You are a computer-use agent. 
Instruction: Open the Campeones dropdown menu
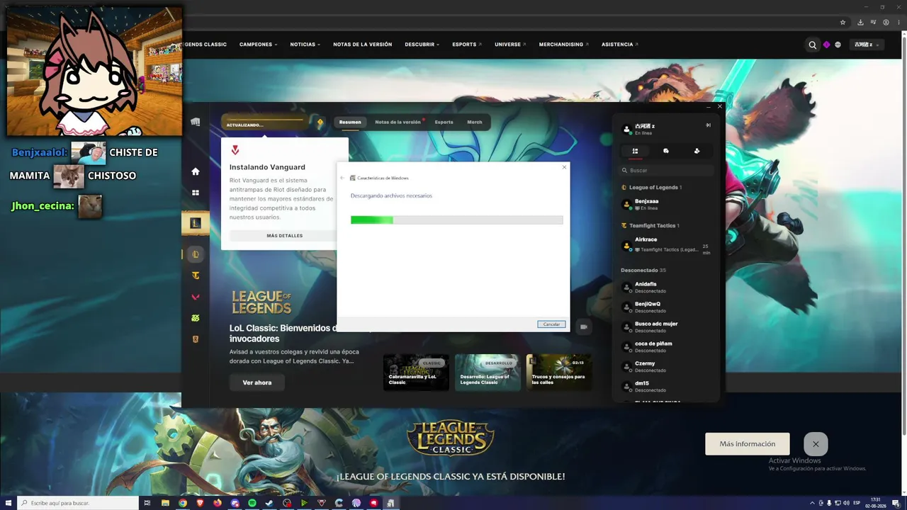click(x=259, y=45)
